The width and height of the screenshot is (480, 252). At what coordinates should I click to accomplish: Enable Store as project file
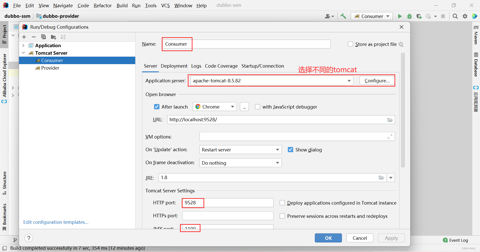(350, 44)
